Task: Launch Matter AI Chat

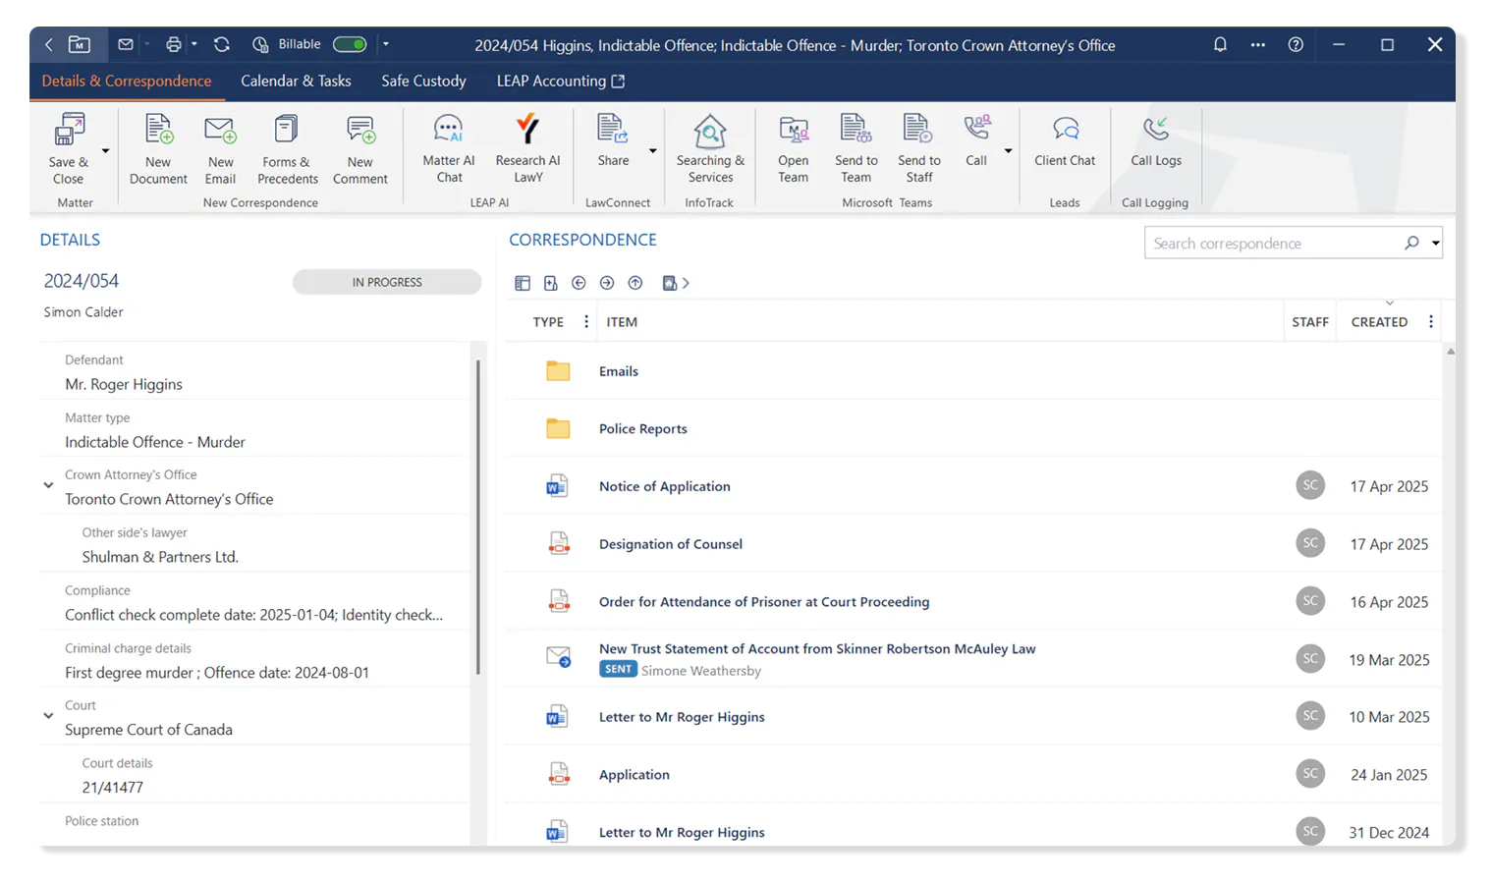Action: click(449, 148)
